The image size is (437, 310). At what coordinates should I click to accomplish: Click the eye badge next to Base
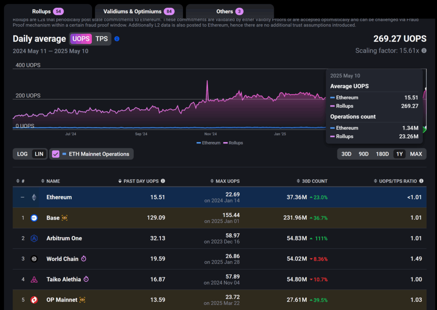coord(65,218)
